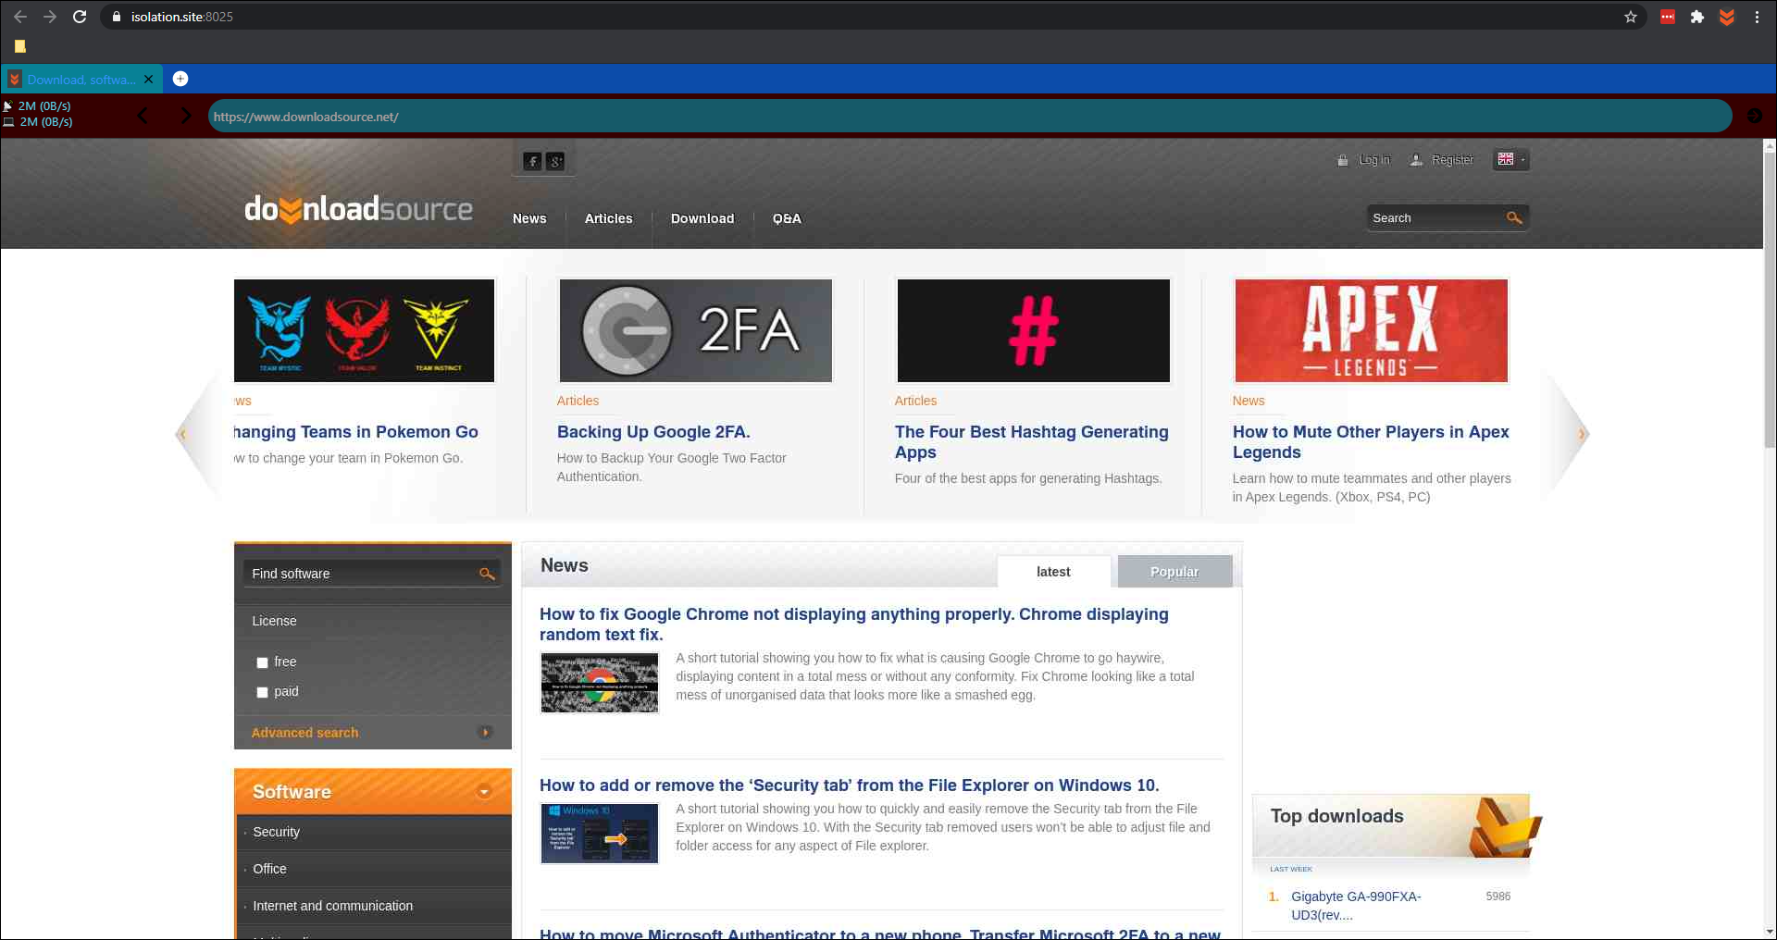Image resolution: width=1777 pixels, height=940 pixels.
Task: Open the yellow bookmark folder icon
Action: pyautogui.click(x=19, y=46)
